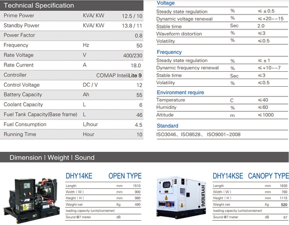Click the 'Prime Power' row label
Image resolution: width=289 pixels, height=225 pixels.
pos(19,15)
